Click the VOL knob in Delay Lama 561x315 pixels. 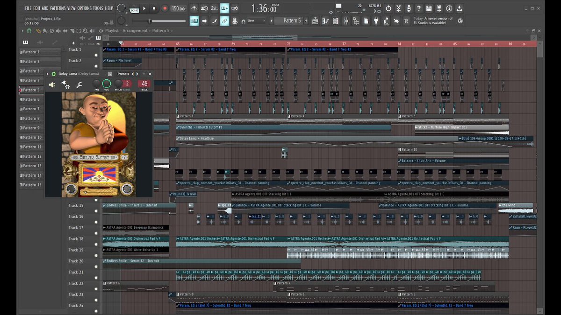point(107,84)
